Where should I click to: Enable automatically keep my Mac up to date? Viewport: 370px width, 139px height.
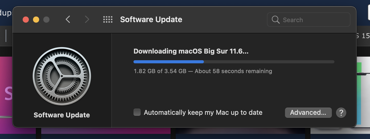click(x=137, y=112)
